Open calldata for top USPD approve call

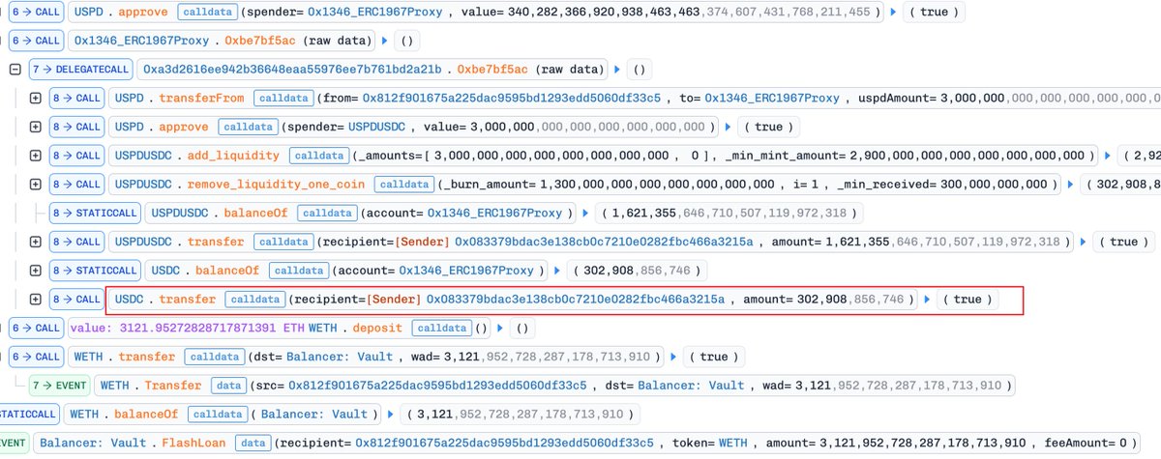205,13
